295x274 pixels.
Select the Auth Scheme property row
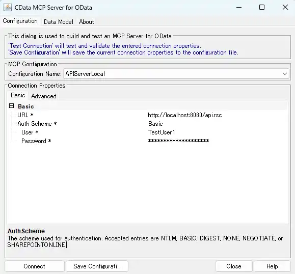tap(148, 124)
